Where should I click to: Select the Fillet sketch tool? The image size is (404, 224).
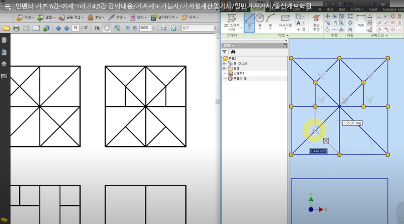pos(298,16)
